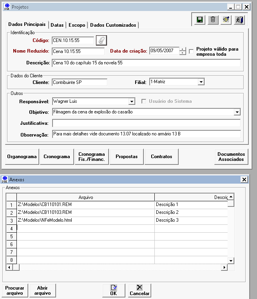
Task: Click the brush clear-form icon
Action: tap(226, 20)
